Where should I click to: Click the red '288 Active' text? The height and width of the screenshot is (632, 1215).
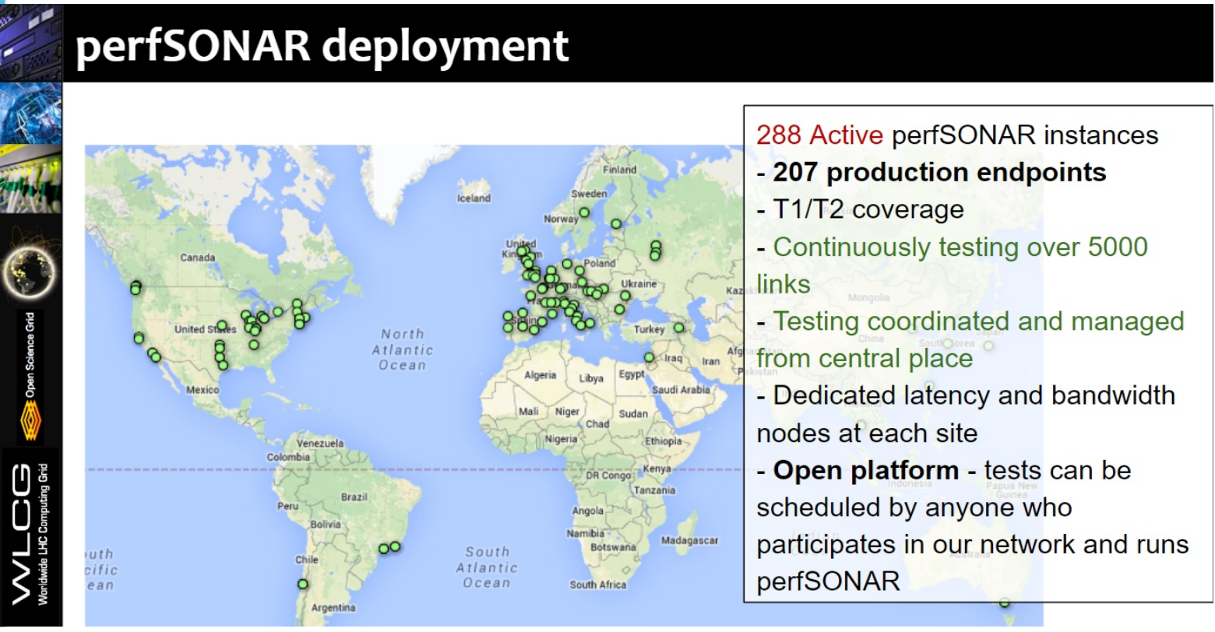click(x=819, y=135)
